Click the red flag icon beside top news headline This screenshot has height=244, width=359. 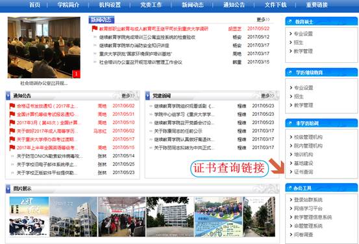tap(95, 28)
